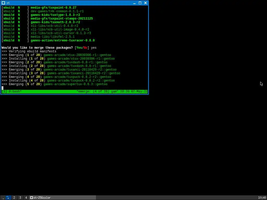Click the "Emerging (2 of 28)" tuxdash line

coord(54,62)
